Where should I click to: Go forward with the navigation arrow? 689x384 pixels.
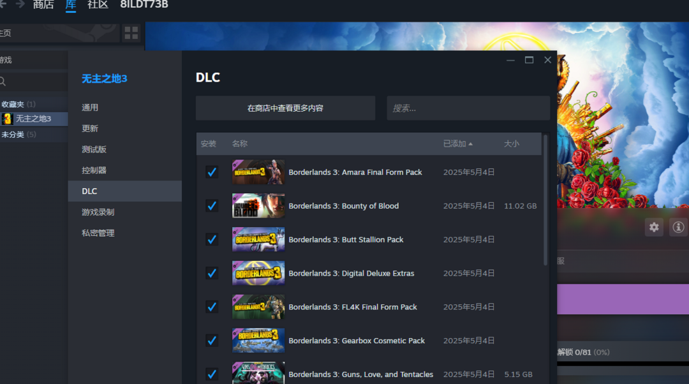20,4
